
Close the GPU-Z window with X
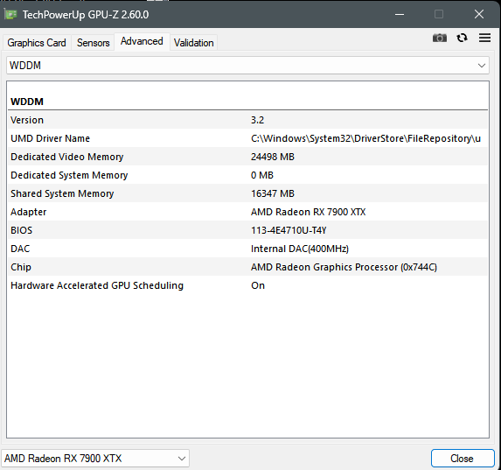479,14
